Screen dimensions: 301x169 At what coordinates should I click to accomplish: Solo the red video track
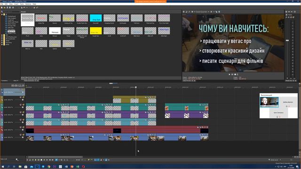coord(24,127)
